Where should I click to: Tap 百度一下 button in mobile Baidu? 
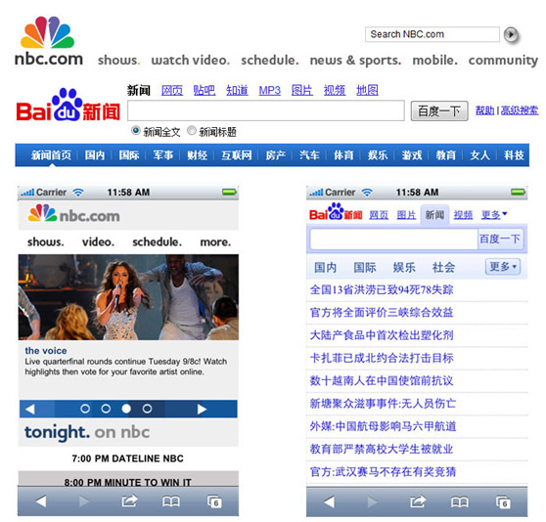500,239
